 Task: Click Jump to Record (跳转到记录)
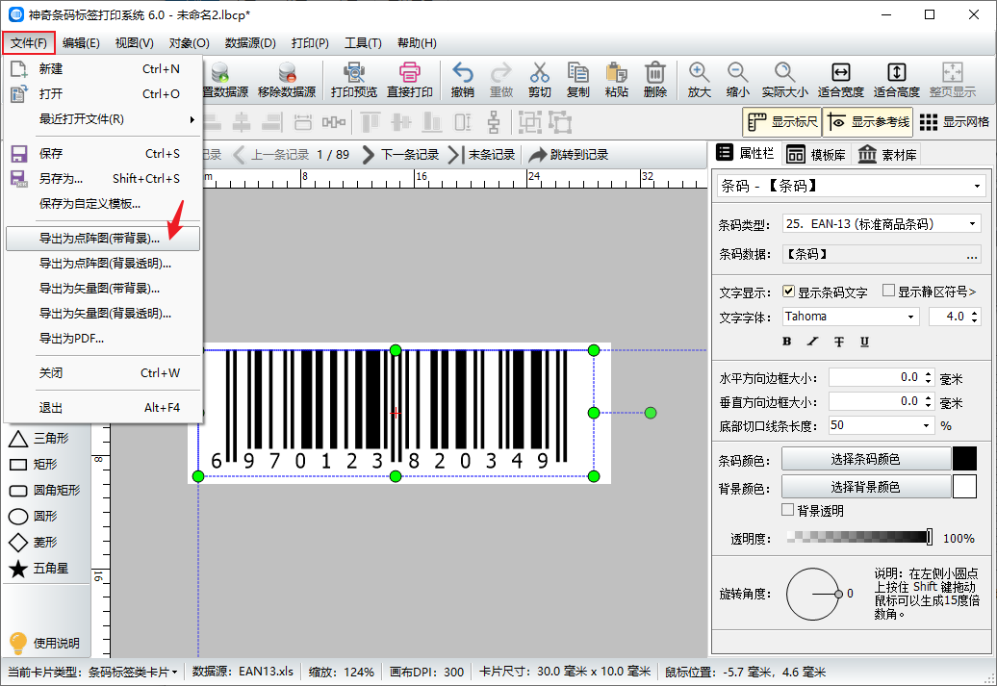[x=569, y=155]
